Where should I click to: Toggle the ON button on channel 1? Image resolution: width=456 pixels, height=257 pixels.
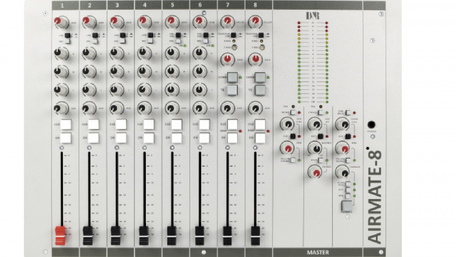(x=66, y=138)
